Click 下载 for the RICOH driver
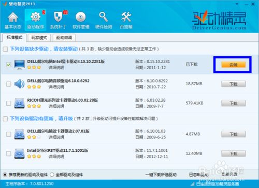 pos(234,103)
